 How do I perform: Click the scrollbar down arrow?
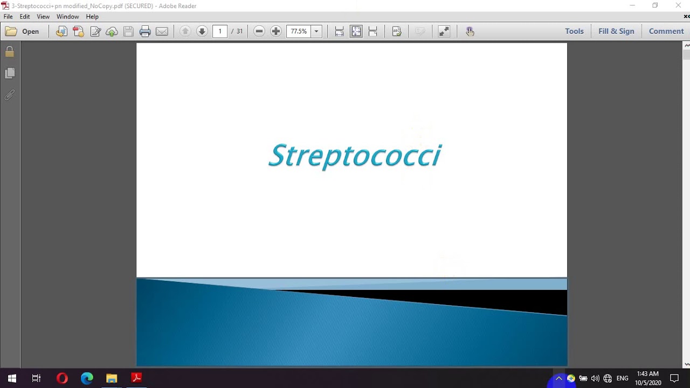point(686,364)
